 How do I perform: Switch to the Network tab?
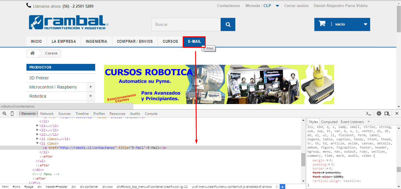(x=47, y=114)
